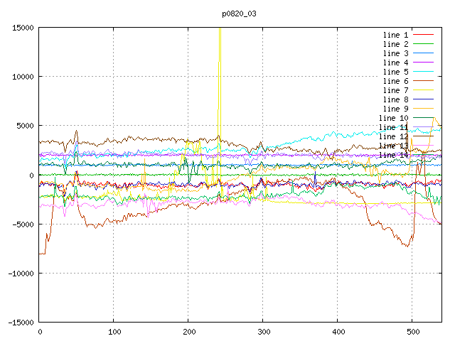Select the "line 3" legend entry
The height and width of the screenshot is (341, 455).
click(395, 53)
